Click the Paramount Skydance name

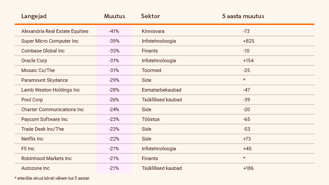tap(43, 80)
